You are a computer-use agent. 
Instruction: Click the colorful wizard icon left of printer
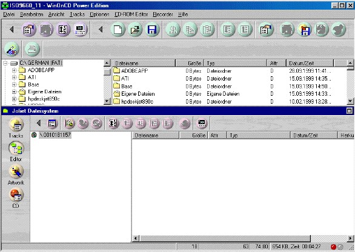[12, 49]
